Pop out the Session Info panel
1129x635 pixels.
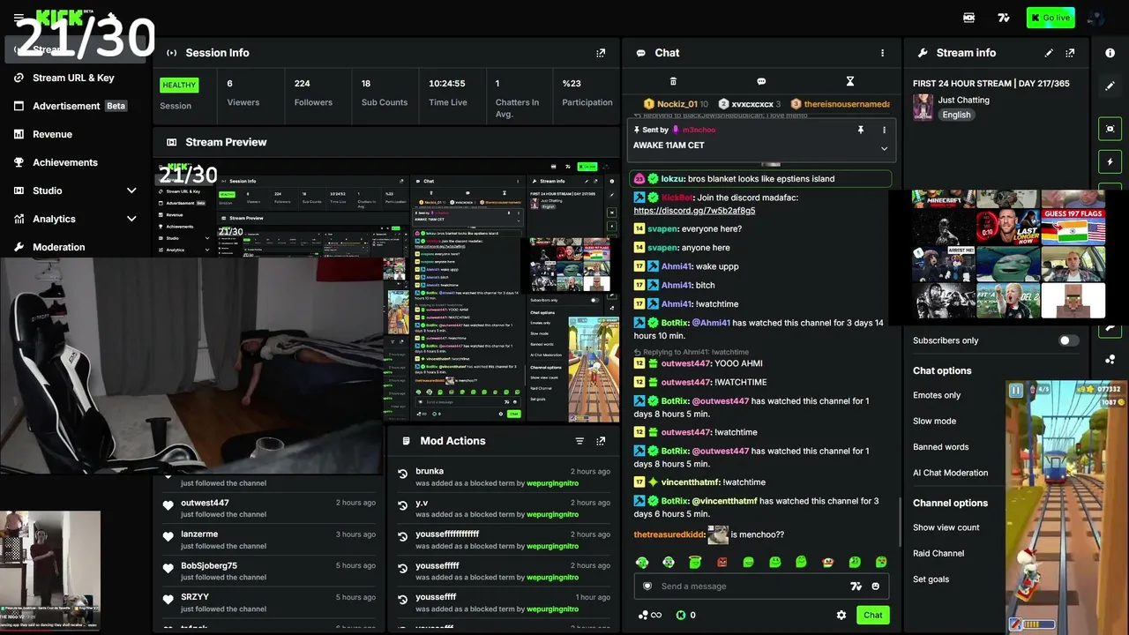point(601,53)
